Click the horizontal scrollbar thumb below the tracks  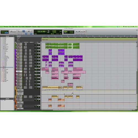47,110
